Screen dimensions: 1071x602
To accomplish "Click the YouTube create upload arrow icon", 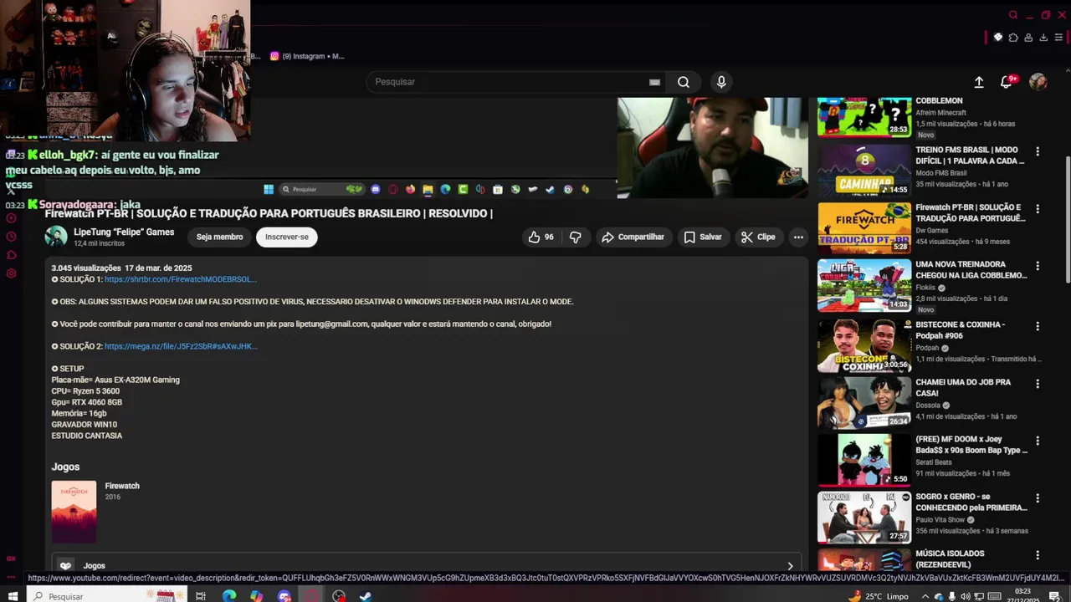I will pyautogui.click(x=979, y=82).
